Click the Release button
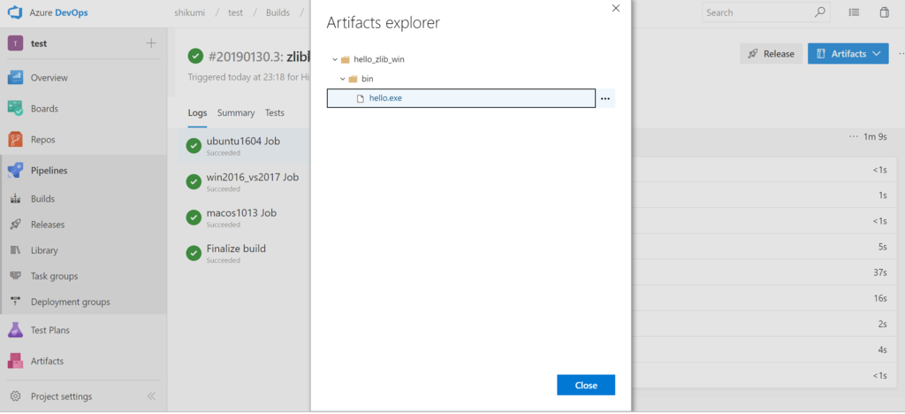Screen dimensions: 905x414 point(771,54)
